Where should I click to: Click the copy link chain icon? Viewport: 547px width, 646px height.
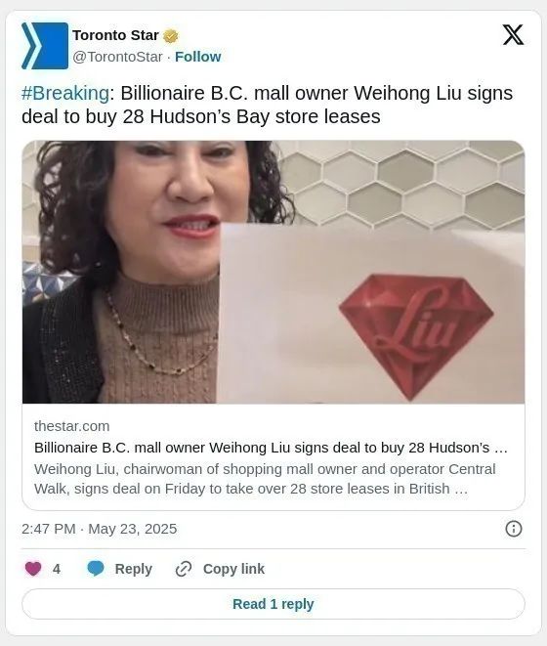[184, 569]
